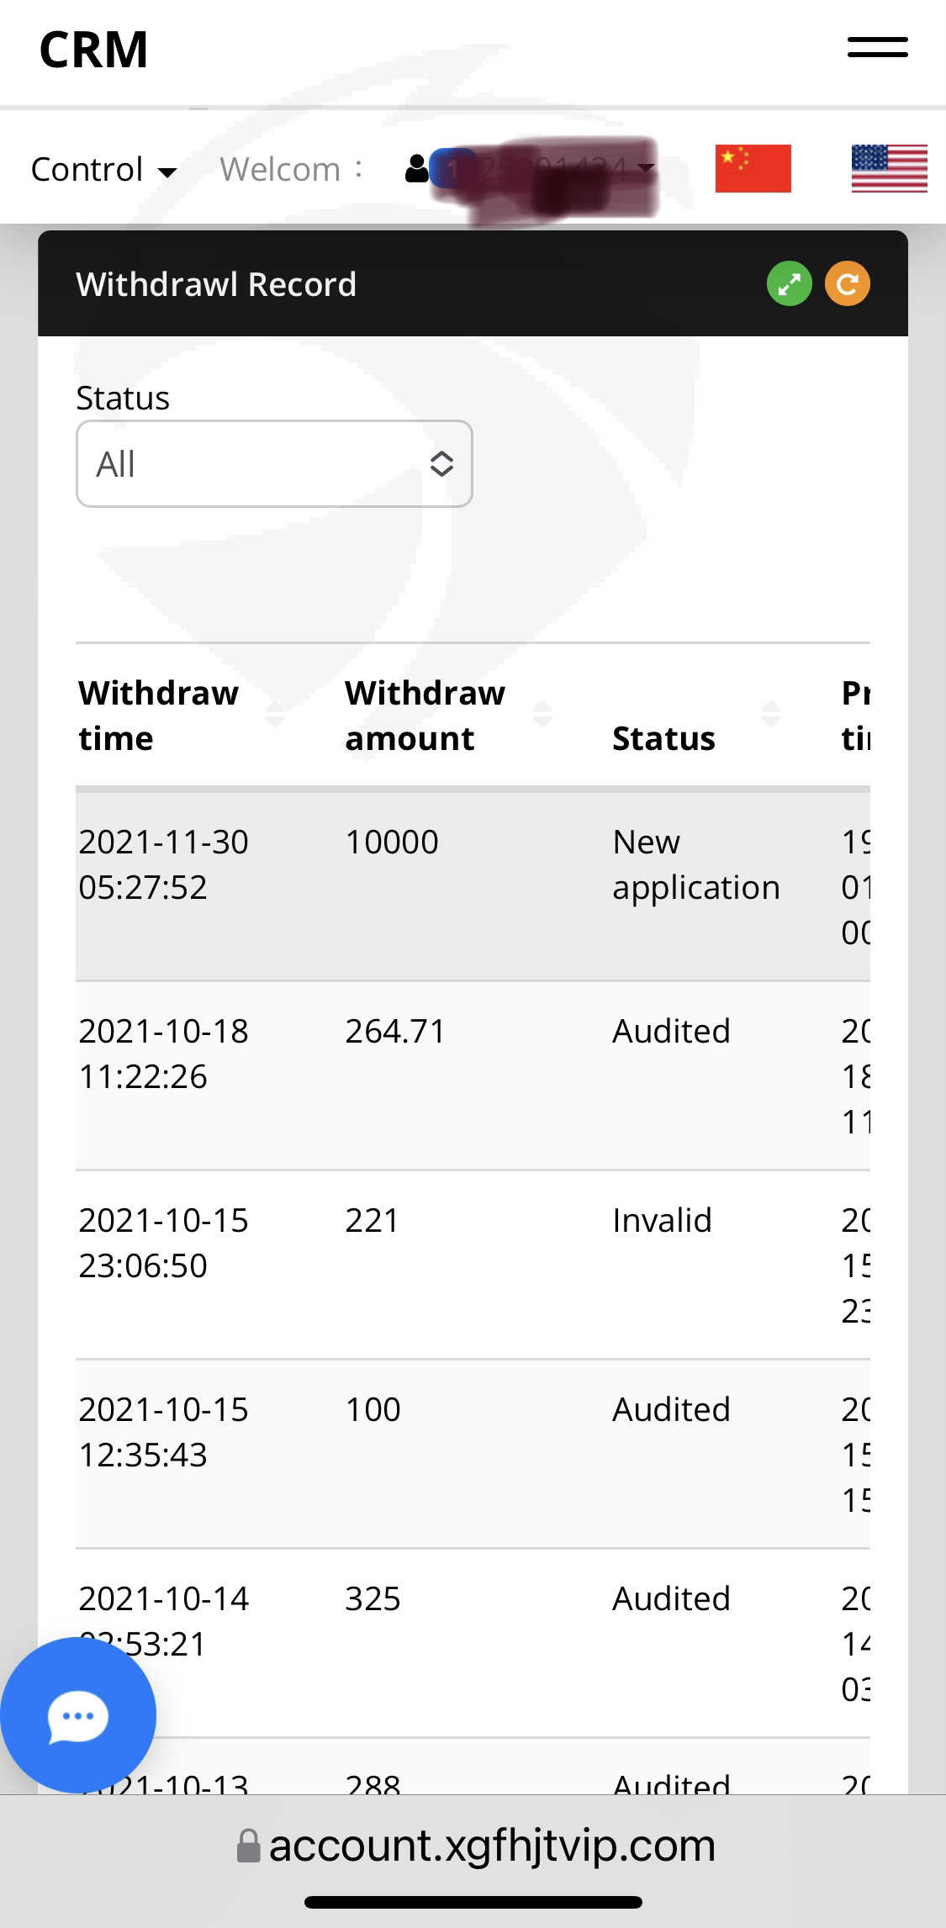Open the blue live chat bubble
This screenshot has height=1928, width=946.
[x=77, y=1715]
